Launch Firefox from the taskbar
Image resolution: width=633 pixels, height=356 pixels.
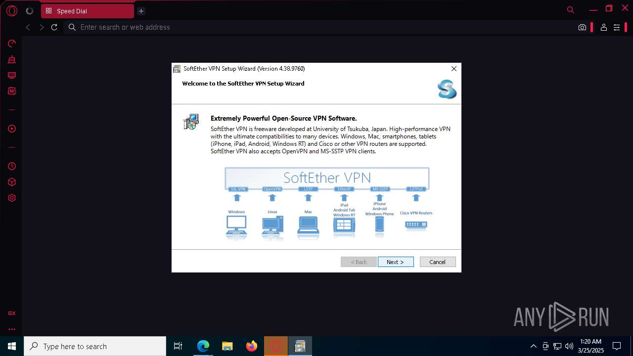[x=252, y=346]
